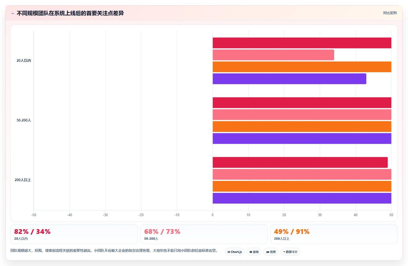Viewport: 408px width, 266px height.
Task: Click the -10 x-axis tick label
Action: (x=177, y=215)
